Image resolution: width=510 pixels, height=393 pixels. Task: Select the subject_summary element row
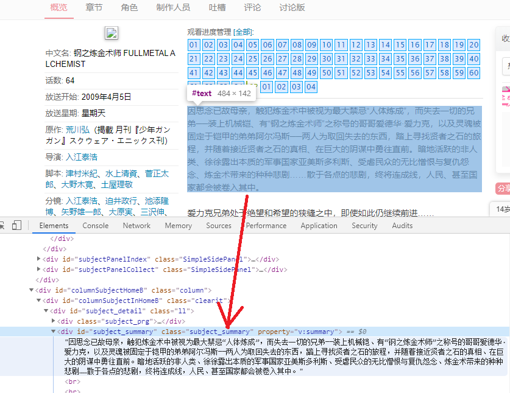(x=255, y=332)
